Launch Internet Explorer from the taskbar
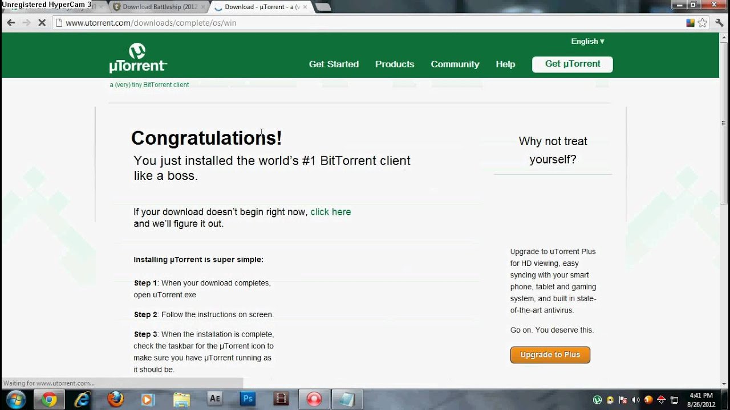The image size is (730, 410). [x=82, y=399]
